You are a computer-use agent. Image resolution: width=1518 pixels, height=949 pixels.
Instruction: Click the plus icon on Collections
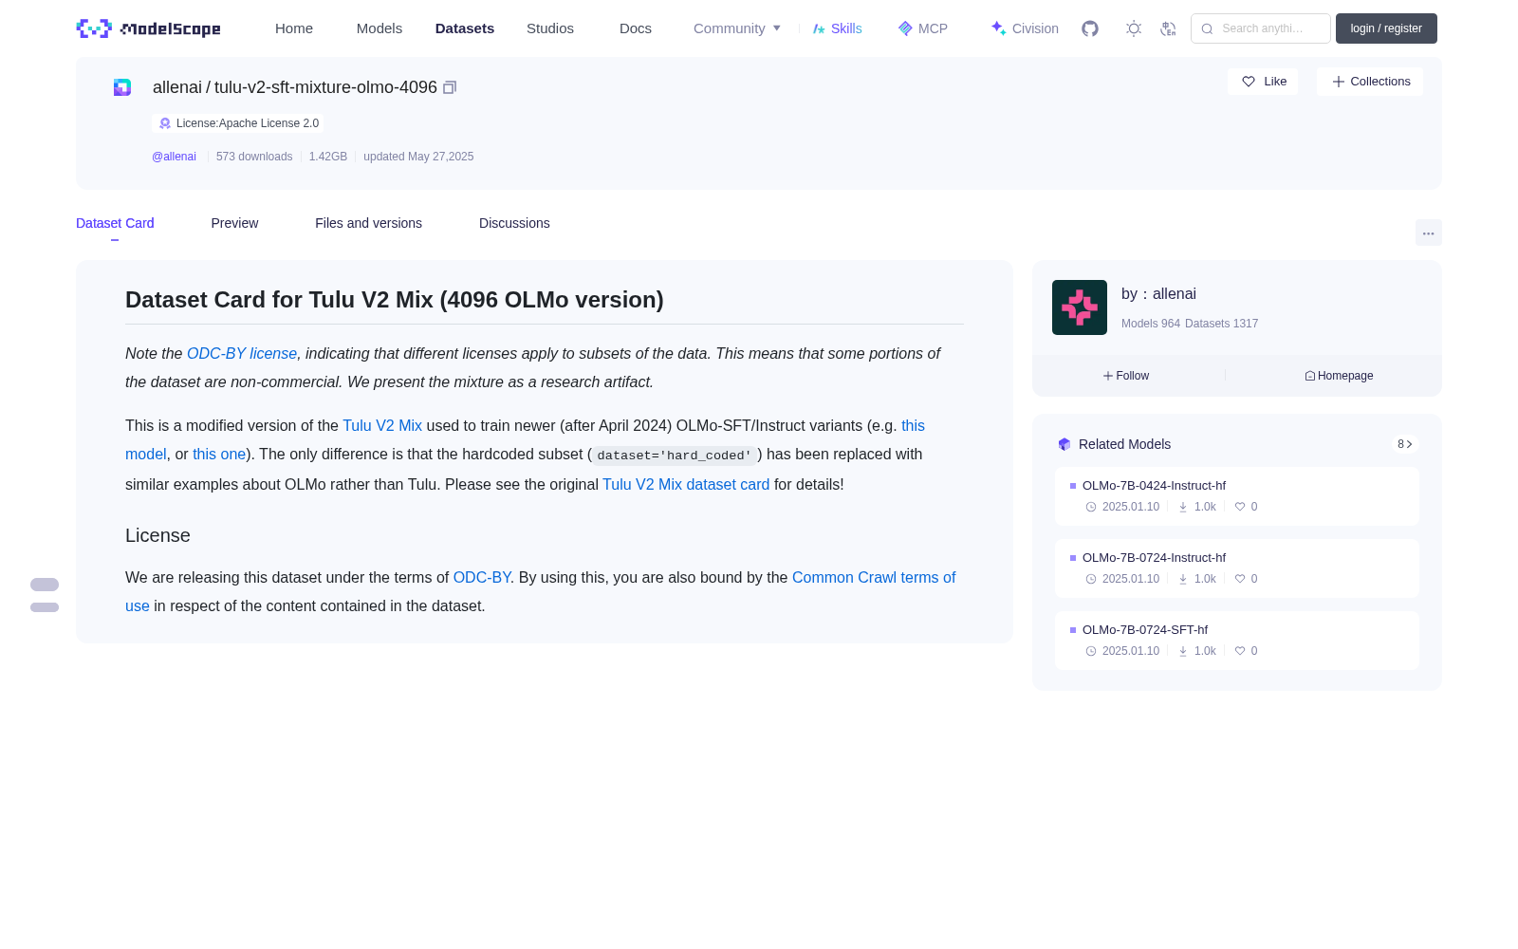tap(1339, 82)
